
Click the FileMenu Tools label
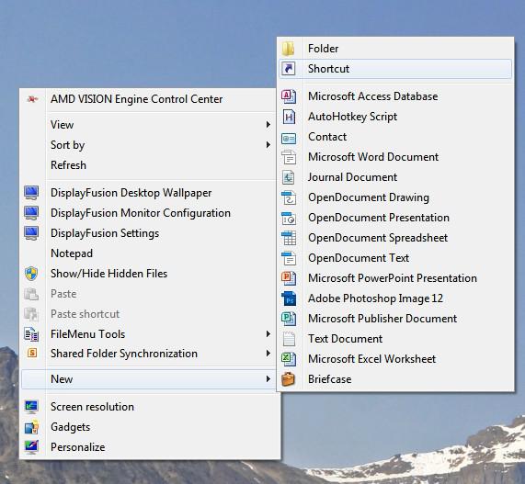(87, 334)
